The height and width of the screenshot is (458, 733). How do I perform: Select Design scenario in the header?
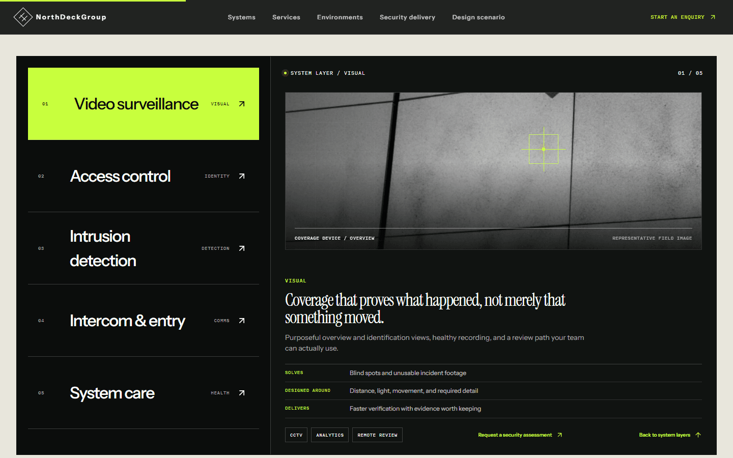tap(478, 17)
